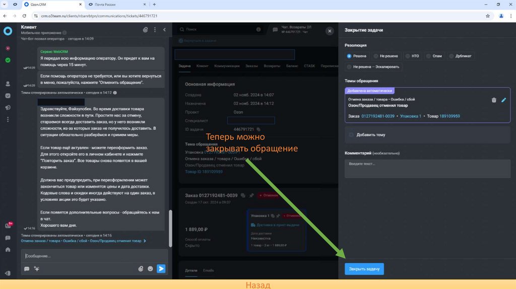Switch to the Заказы tab
516x289 pixels.
(251, 66)
